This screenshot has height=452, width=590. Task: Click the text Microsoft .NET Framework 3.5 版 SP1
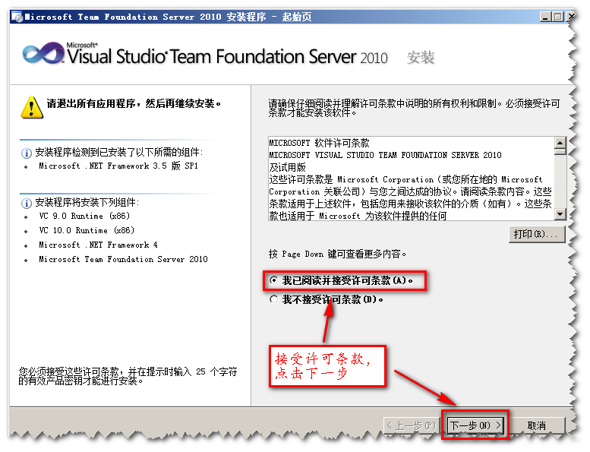pos(118,166)
